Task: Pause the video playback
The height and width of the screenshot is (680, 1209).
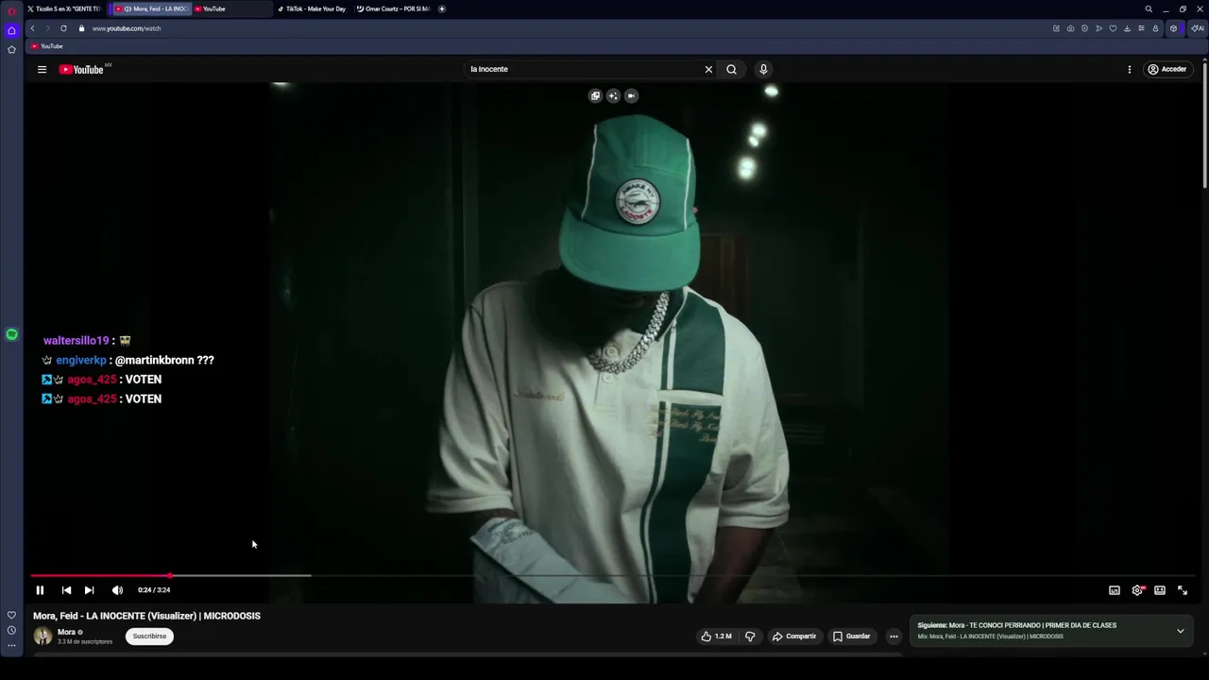Action: pos(40,590)
